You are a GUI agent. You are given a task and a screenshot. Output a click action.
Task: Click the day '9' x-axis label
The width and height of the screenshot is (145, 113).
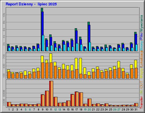42,110
